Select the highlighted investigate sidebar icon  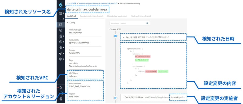coord(60,25)
